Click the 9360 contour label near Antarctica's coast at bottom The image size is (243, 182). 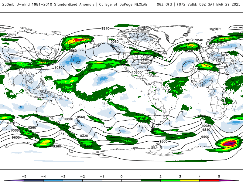[176, 161]
